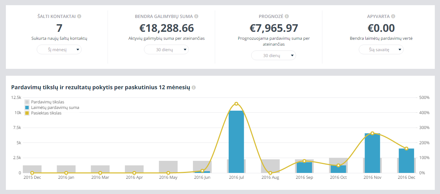Click the line data point at 2016 May
The width and height of the screenshot is (440, 194).
click(168, 173)
